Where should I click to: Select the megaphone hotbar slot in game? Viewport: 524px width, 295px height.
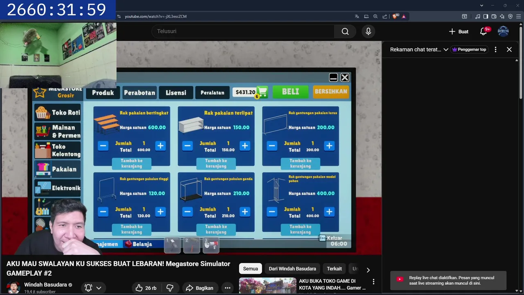(x=211, y=245)
